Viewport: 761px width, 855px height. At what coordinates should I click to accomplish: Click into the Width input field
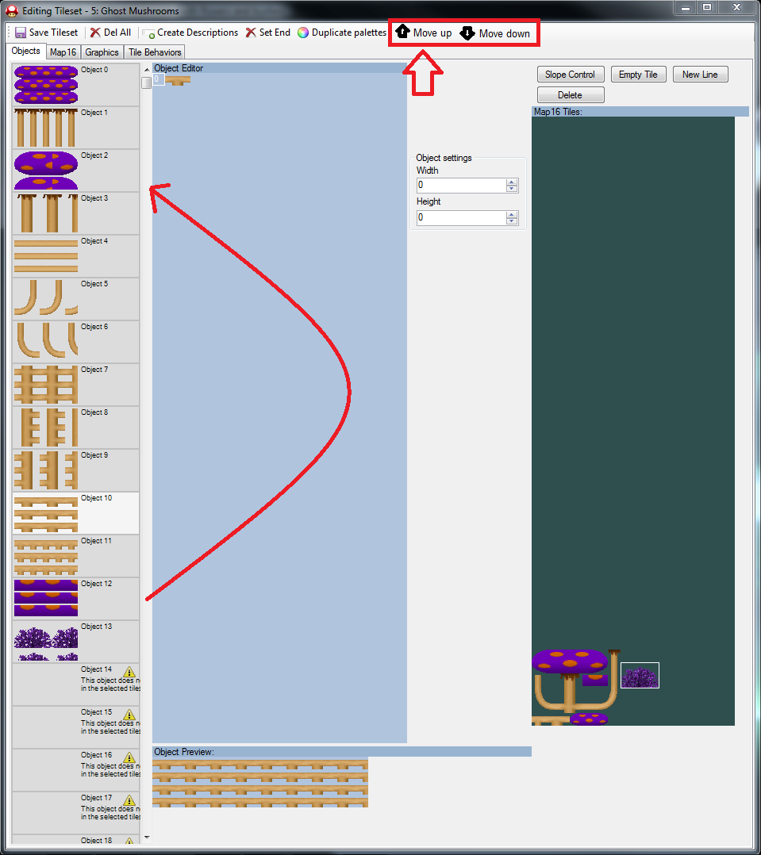462,186
